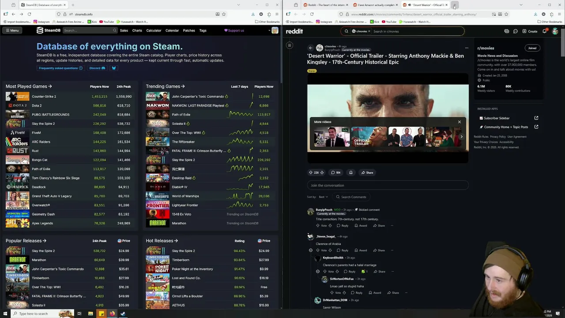
Task: Open Counter-Strike 2 thumbnail in Most Played
Action: pos(17,96)
